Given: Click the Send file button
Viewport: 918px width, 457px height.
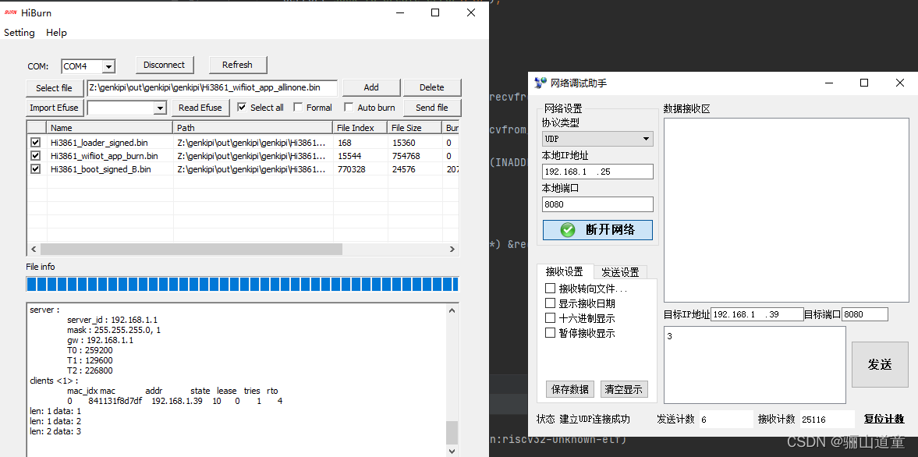Looking at the screenshot, I should [432, 108].
